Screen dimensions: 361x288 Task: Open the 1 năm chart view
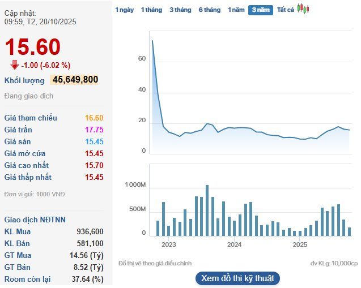[235, 10]
